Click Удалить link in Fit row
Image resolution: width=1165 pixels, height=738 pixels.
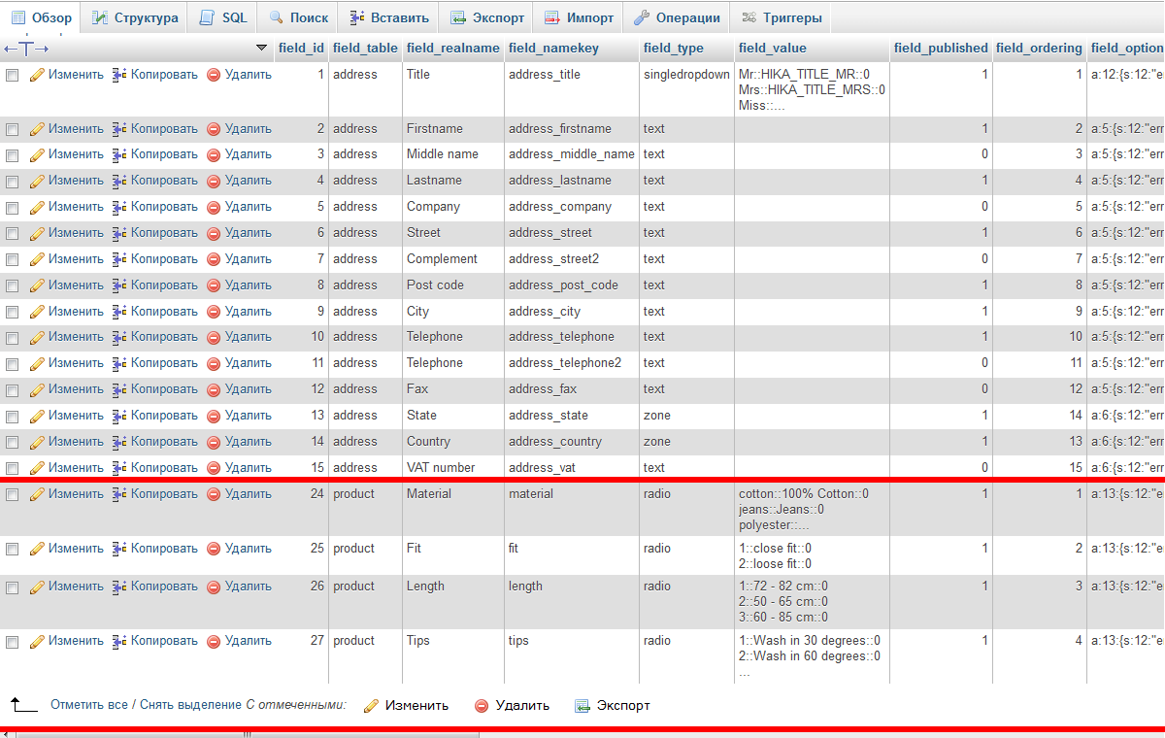pyautogui.click(x=249, y=549)
